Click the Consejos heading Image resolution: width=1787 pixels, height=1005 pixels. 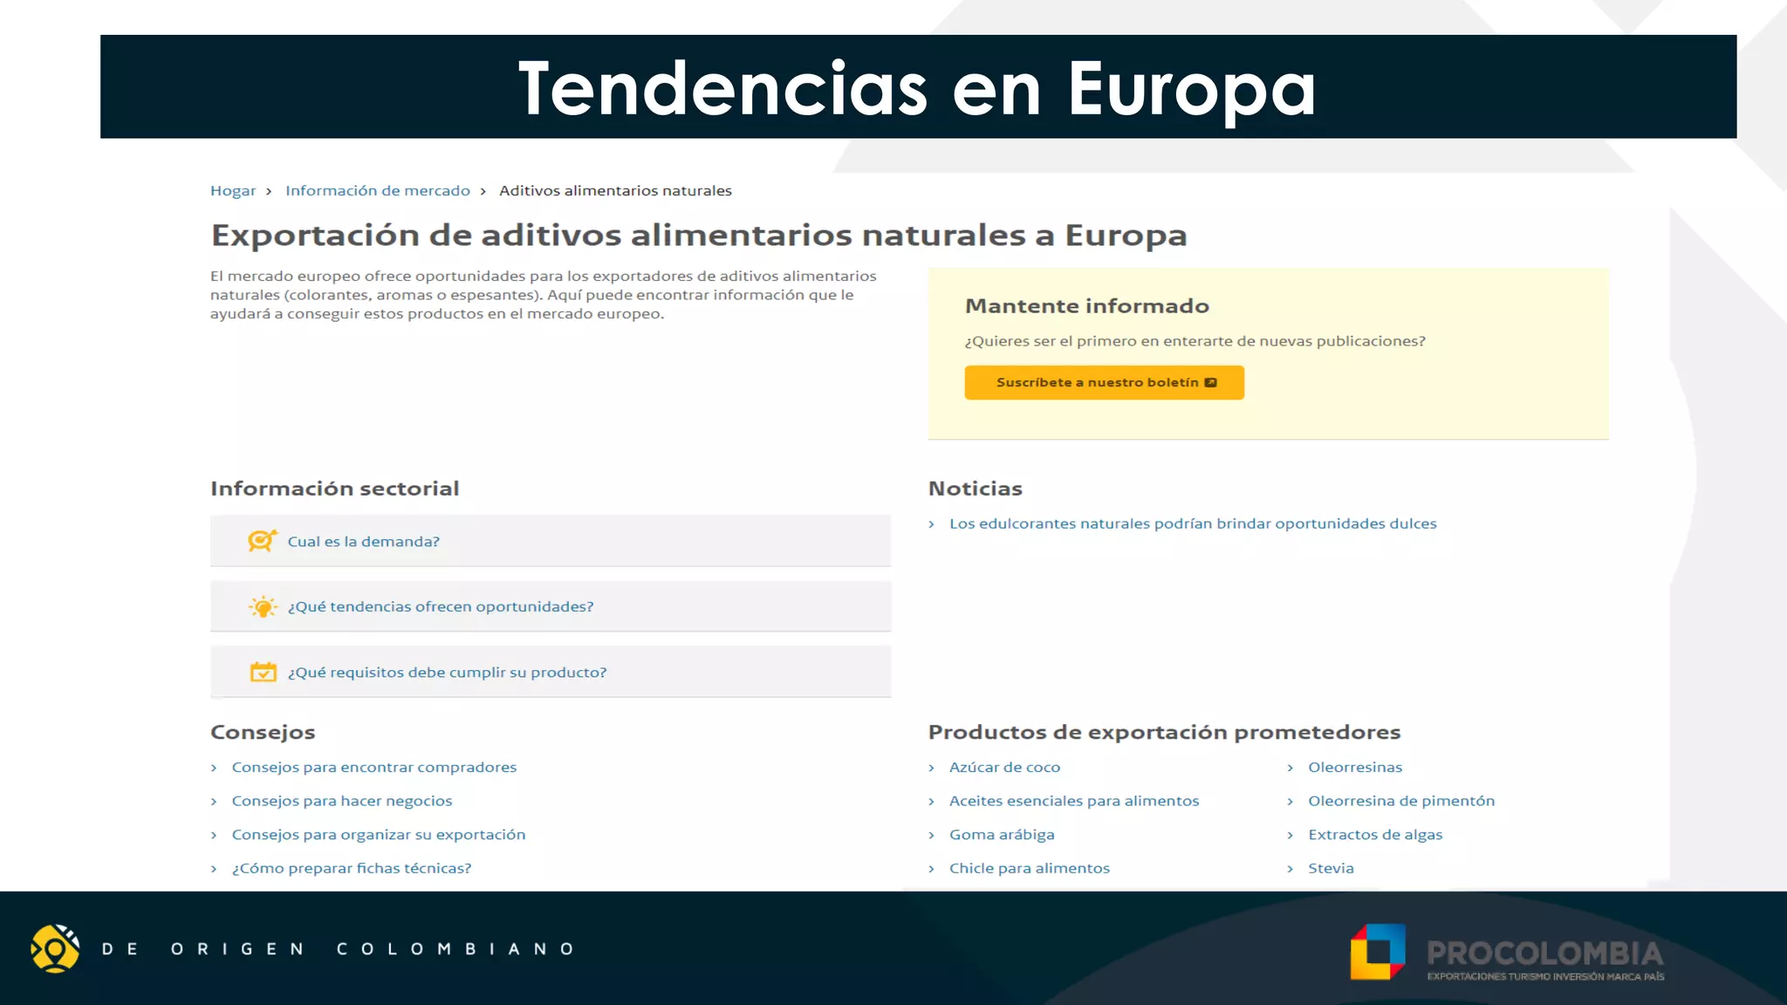(x=263, y=733)
